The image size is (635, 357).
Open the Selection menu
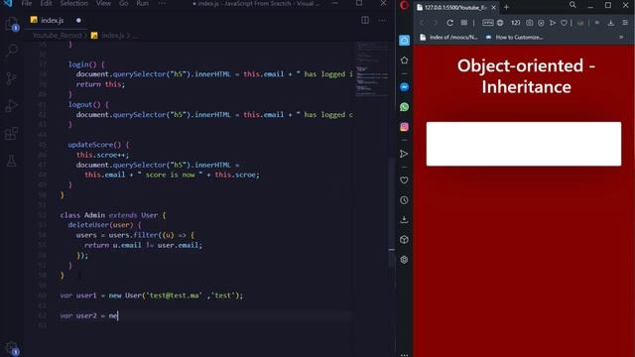pos(73,3)
